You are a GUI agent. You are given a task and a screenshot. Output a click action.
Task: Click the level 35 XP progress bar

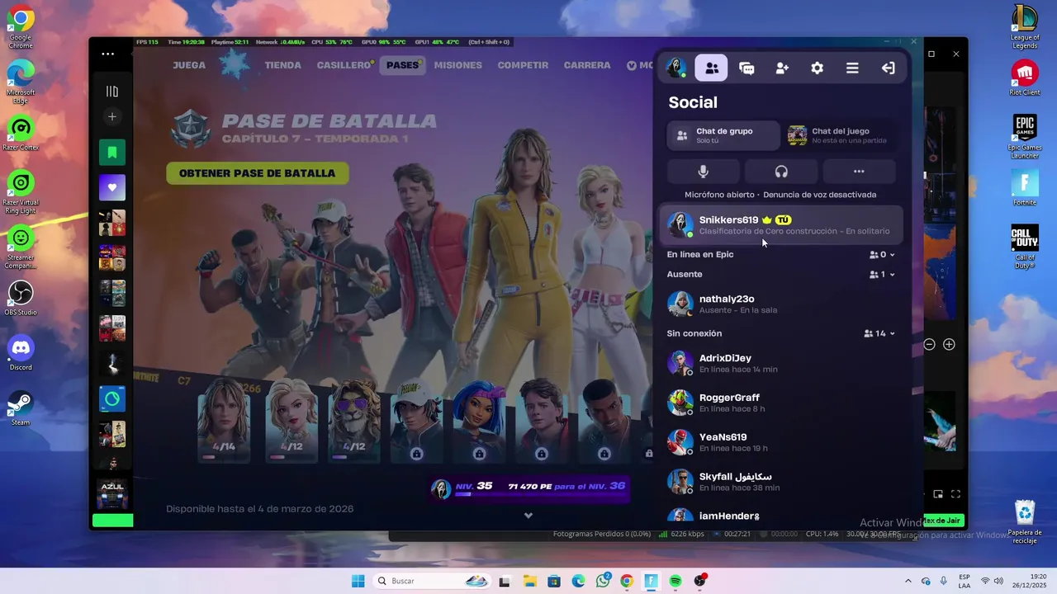click(x=528, y=488)
